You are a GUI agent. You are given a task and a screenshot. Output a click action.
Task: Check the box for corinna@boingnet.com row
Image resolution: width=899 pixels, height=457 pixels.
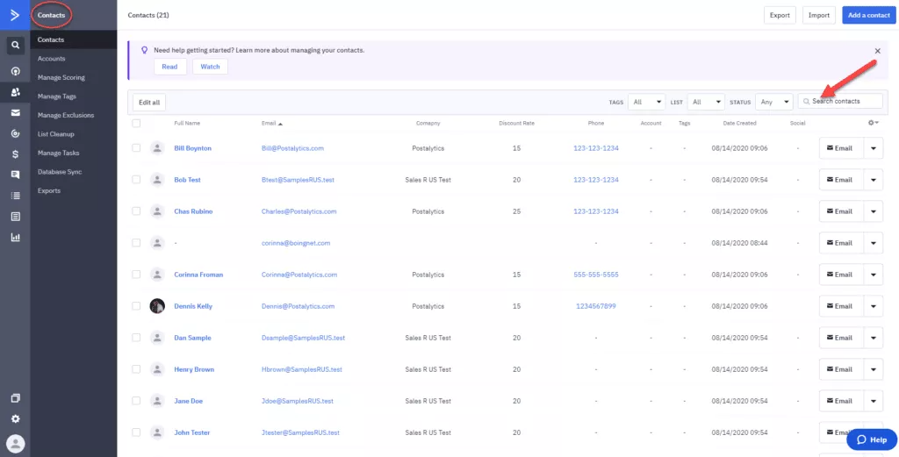[136, 242]
